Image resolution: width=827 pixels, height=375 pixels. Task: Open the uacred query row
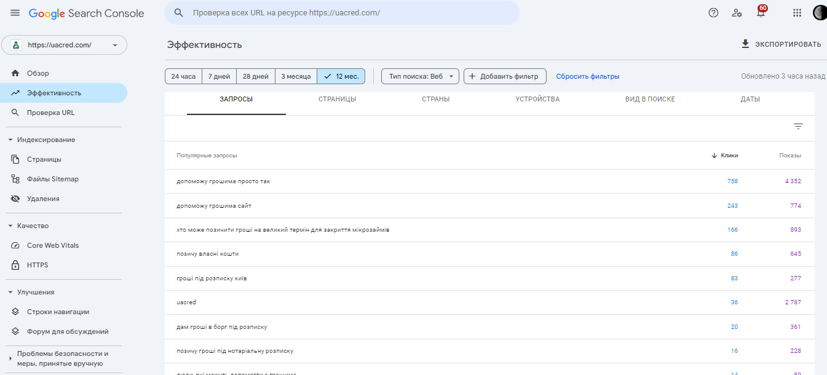click(x=489, y=302)
